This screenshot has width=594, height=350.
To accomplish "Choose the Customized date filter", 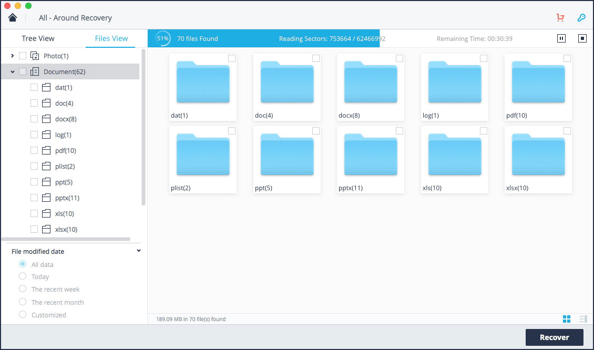I will point(23,314).
